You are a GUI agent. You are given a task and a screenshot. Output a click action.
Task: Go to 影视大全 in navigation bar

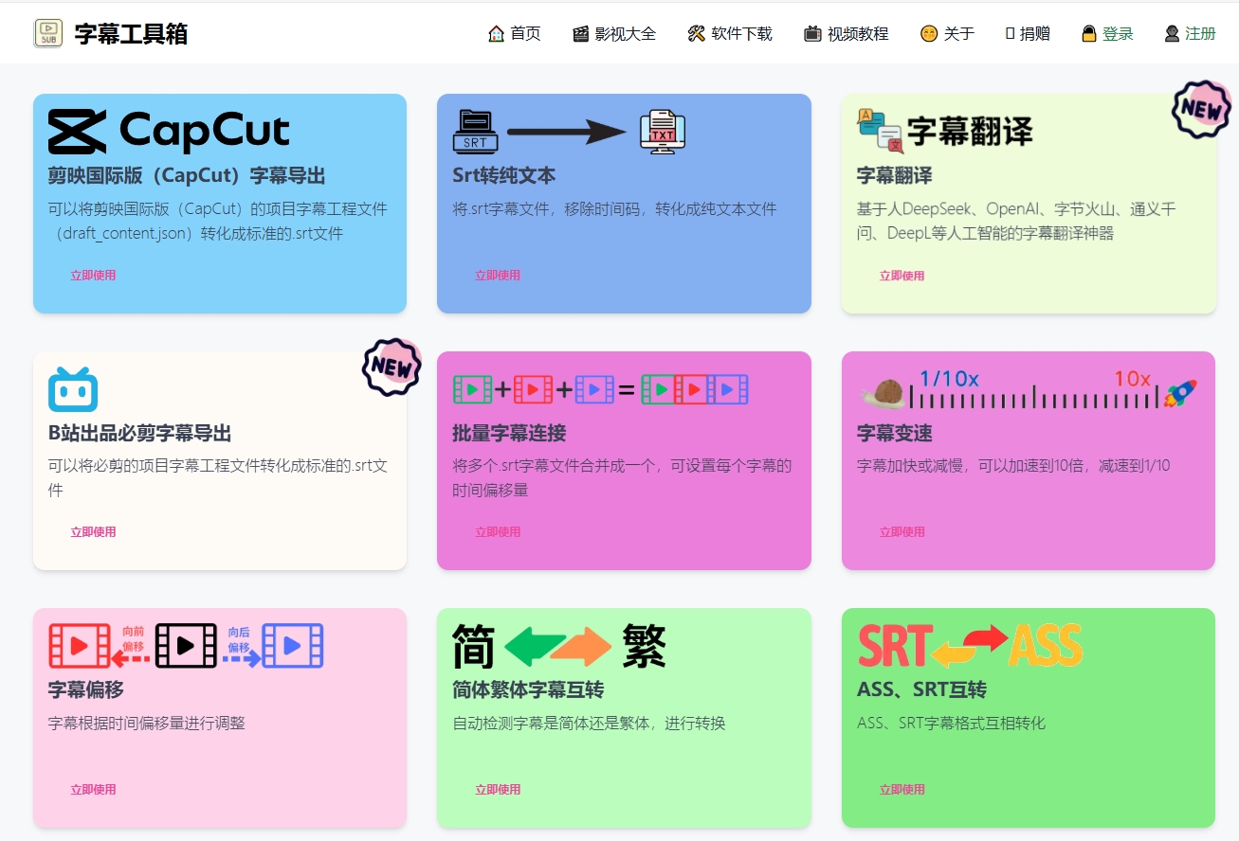pos(614,34)
